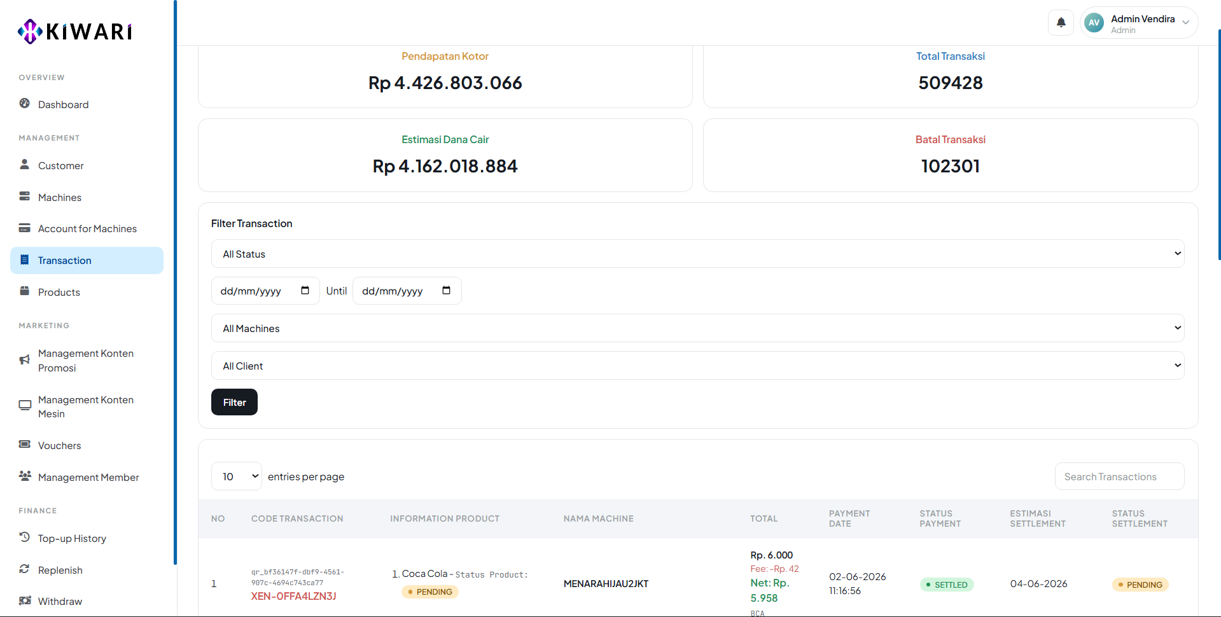Image resolution: width=1221 pixels, height=617 pixels.
Task: Open the All Machines dropdown
Action: point(697,328)
